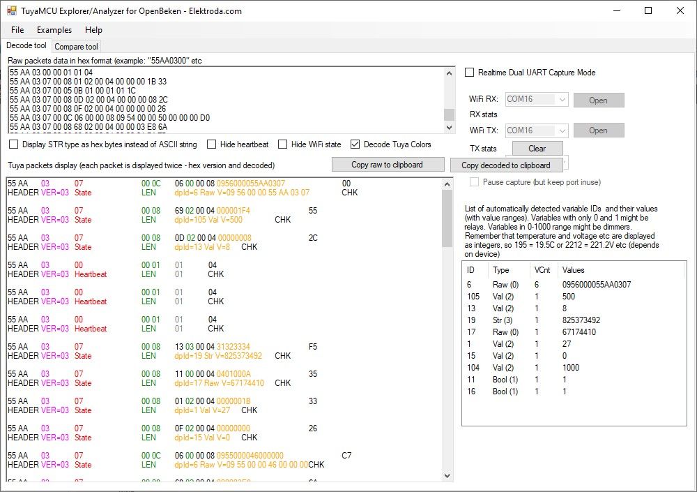Click the Tuya packets display scroll down arrow

447,475
